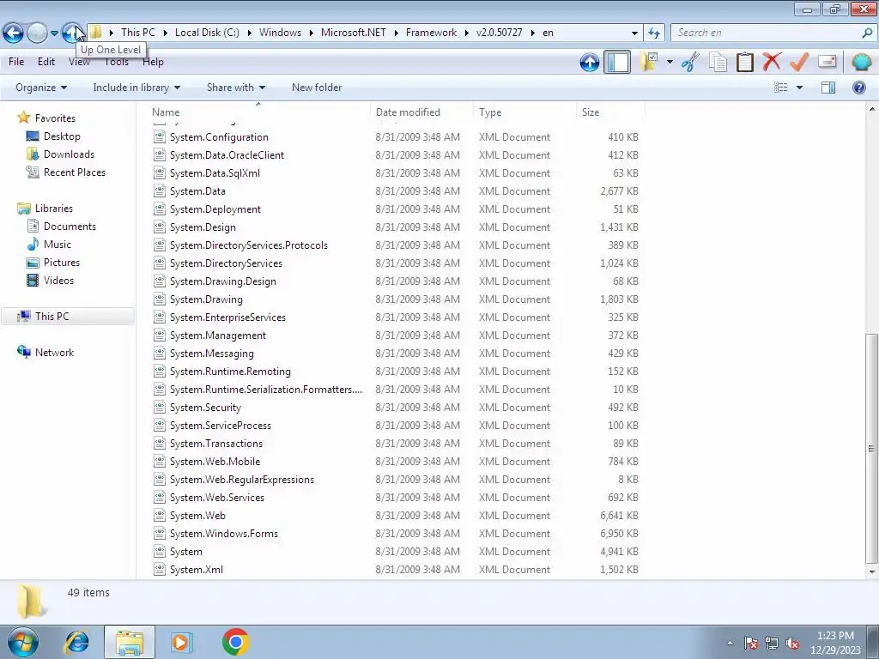
Task: Click the New folder button
Action: tap(317, 88)
